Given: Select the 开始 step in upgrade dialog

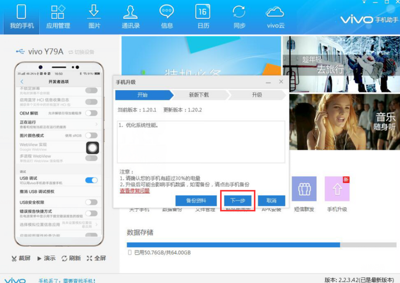Looking at the screenshot, I should coord(143,95).
